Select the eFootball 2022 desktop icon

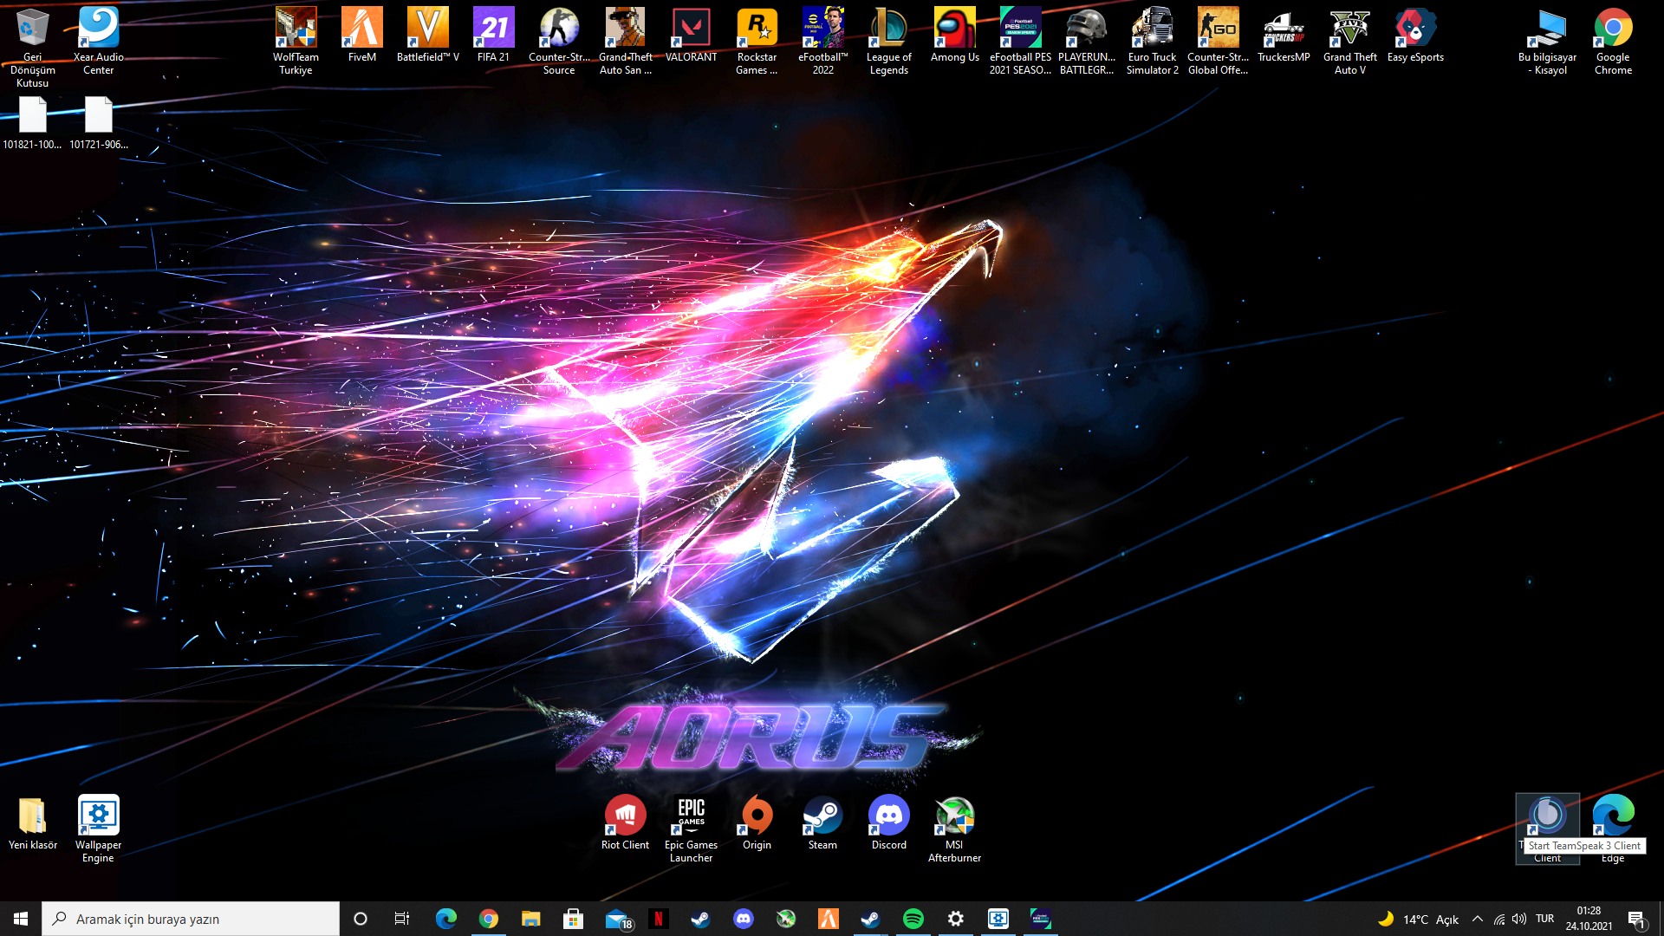(822, 40)
